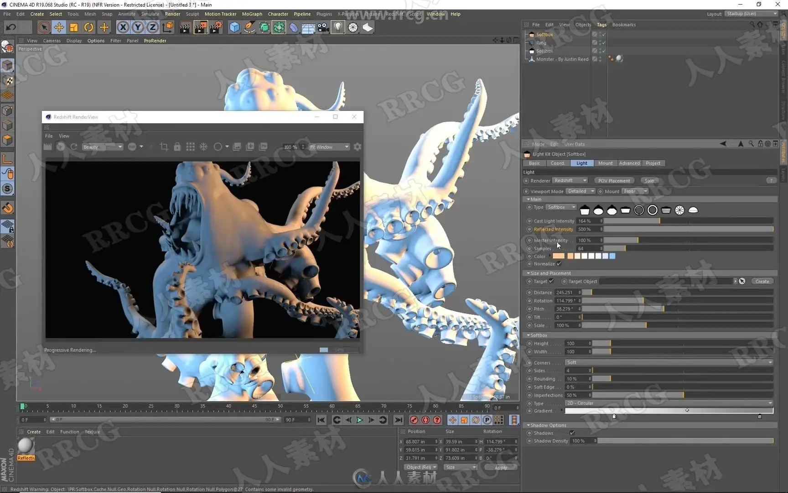Uncheck the Normalize checkbox
The image size is (788, 493).
(x=559, y=264)
